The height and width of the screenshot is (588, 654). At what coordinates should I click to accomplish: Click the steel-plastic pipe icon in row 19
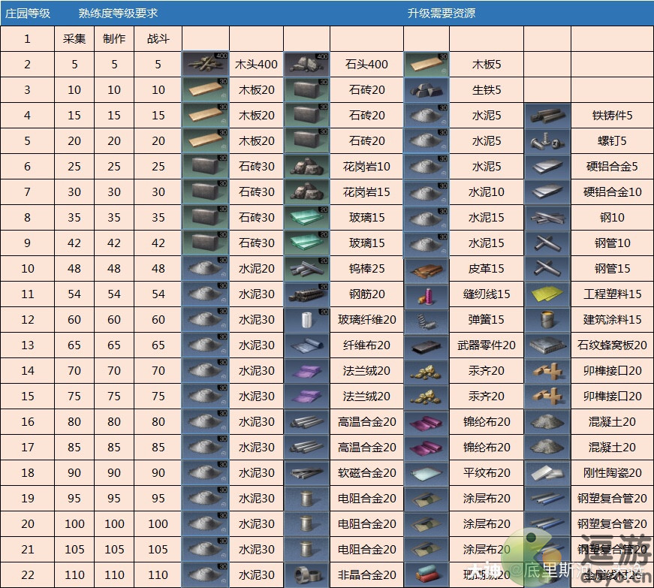tap(547, 498)
